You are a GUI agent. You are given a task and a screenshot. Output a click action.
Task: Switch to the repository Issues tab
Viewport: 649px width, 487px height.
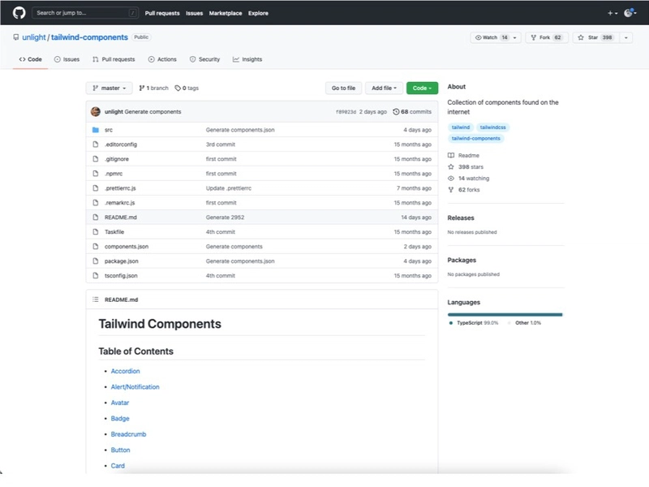(67, 59)
